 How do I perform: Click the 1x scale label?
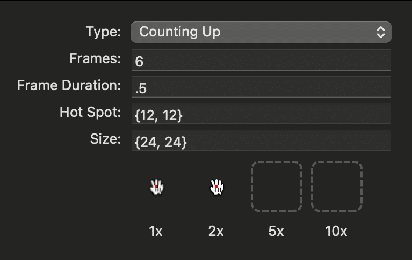point(156,231)
